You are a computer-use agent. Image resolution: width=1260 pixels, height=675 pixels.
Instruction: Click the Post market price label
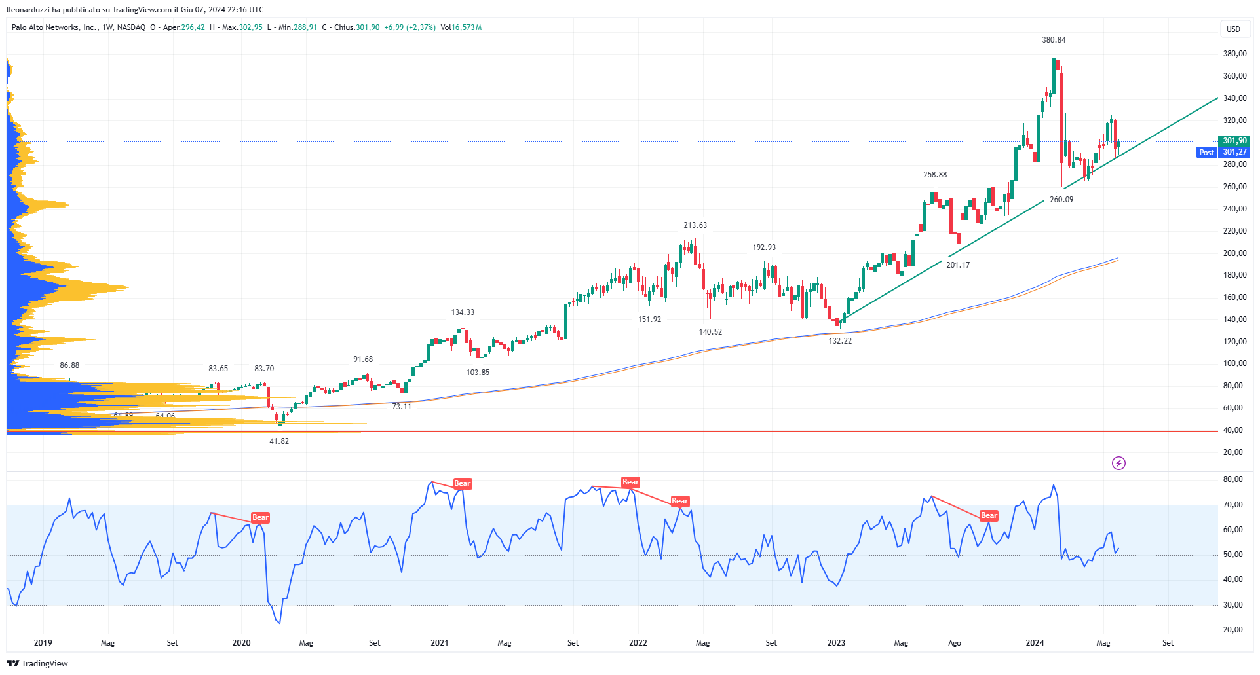[1206, 152]
